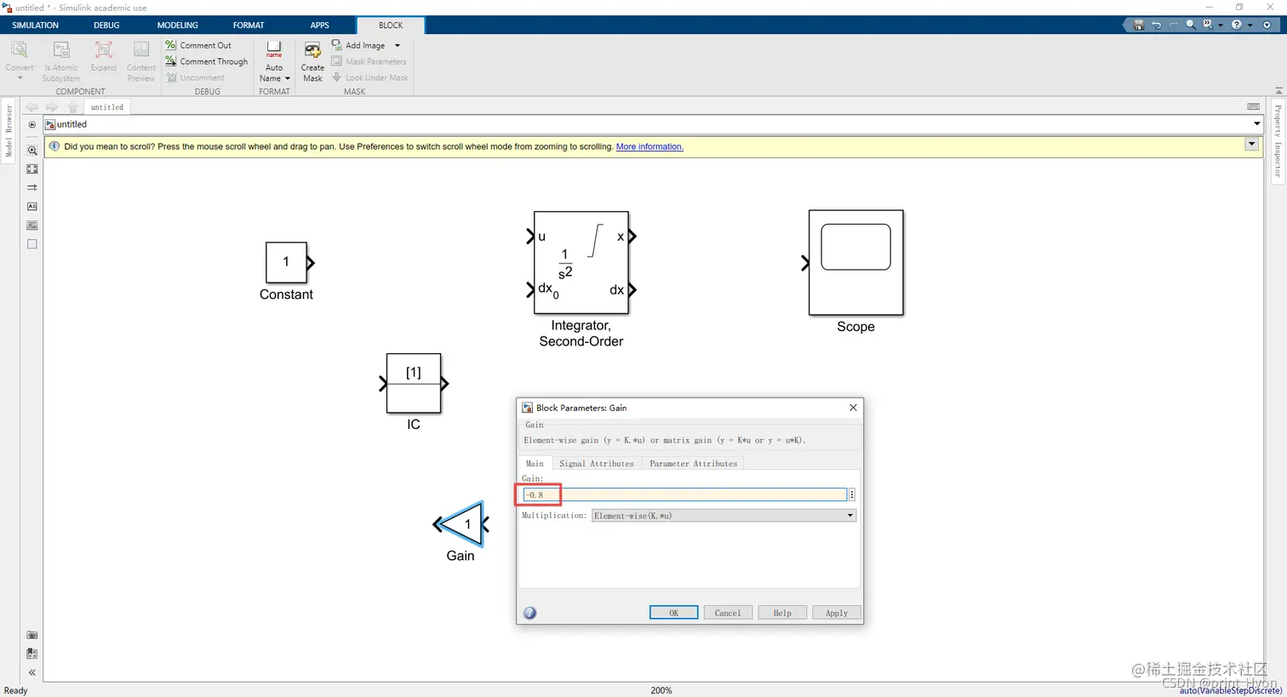Click OK in Block Parameters dialog
The image size is (1287, 697).
673,613
